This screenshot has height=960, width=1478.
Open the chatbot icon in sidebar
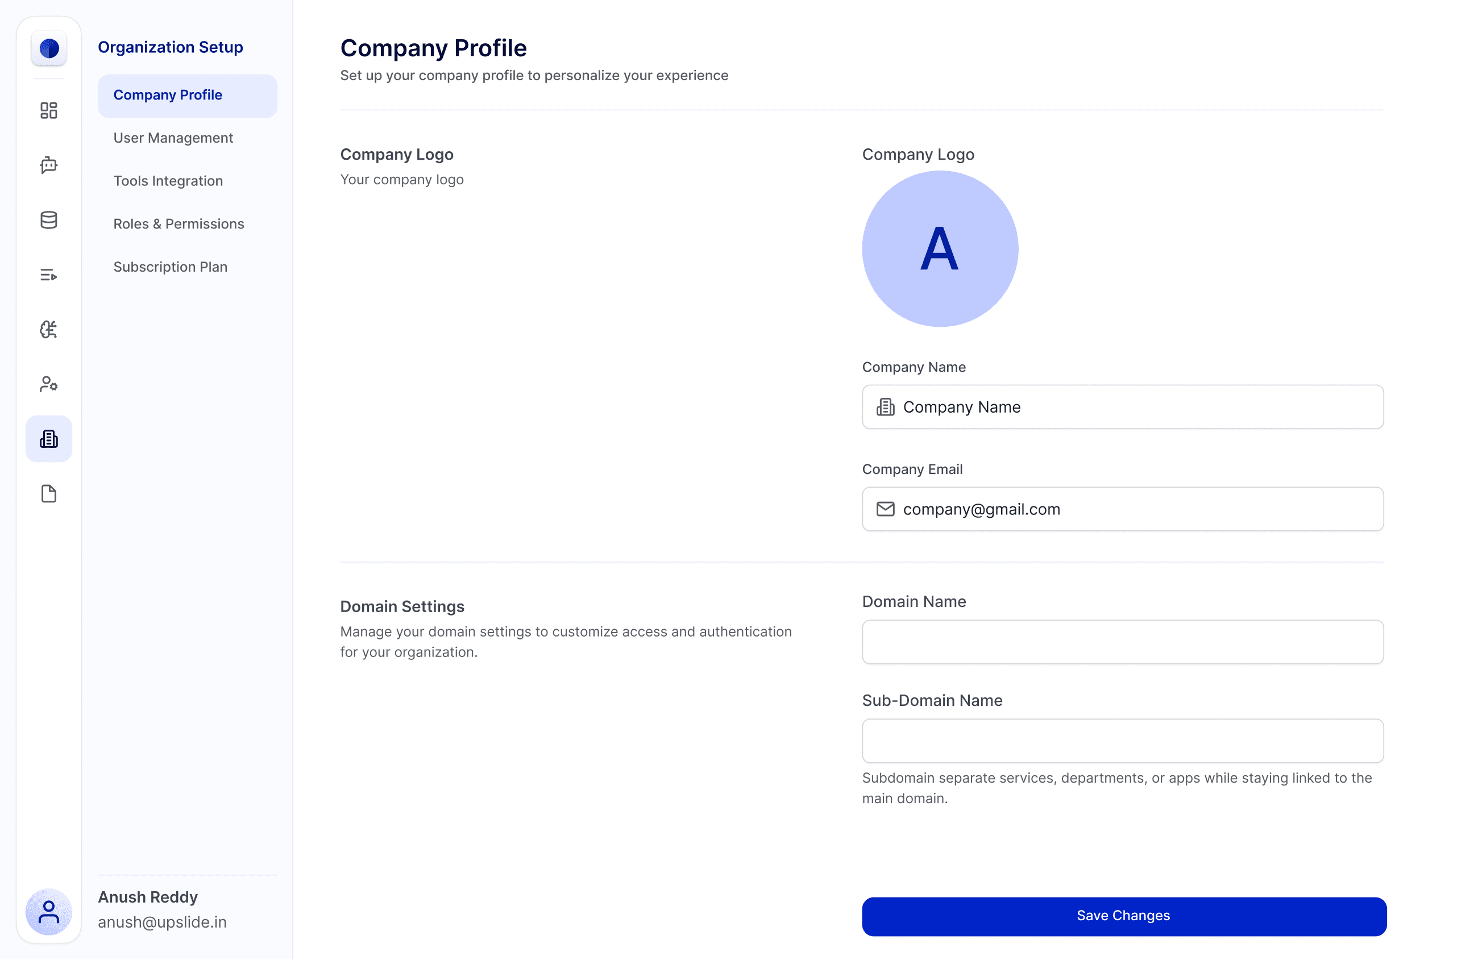(x=48, y=165)
